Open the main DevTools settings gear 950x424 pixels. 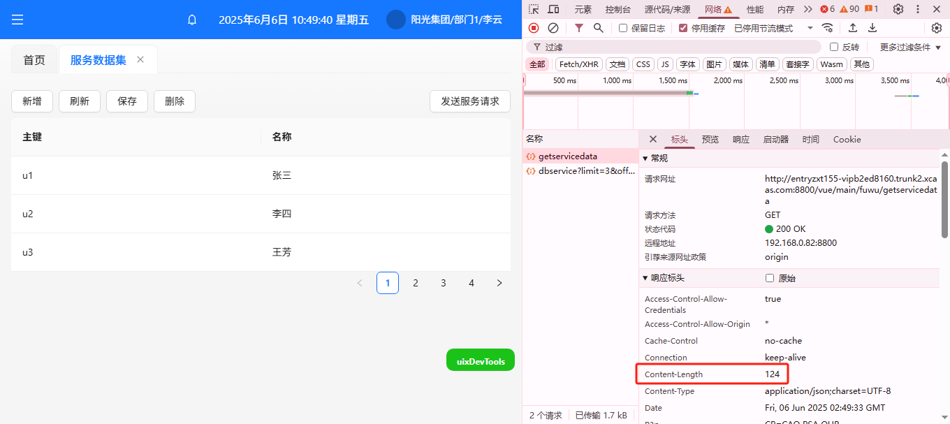[898, 9]
